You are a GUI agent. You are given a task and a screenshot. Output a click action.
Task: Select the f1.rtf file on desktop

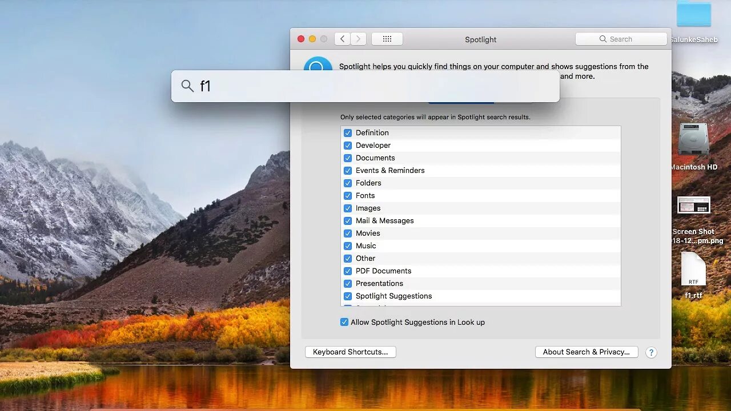[693, 269]
